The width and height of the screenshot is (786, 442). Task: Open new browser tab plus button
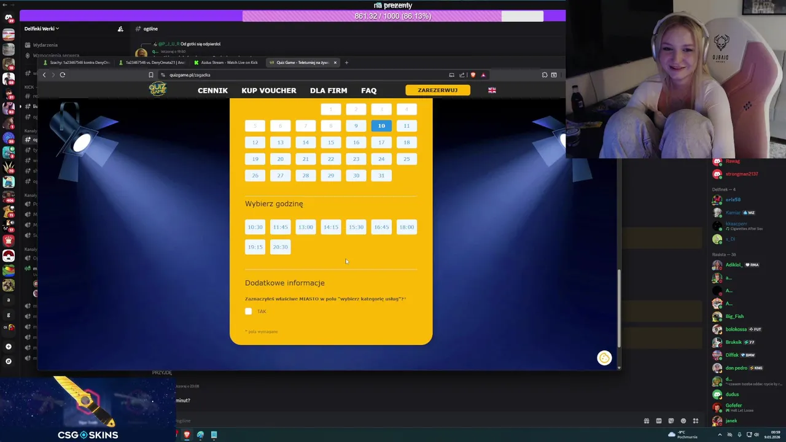pyautogui.click(x=346, y=62)
